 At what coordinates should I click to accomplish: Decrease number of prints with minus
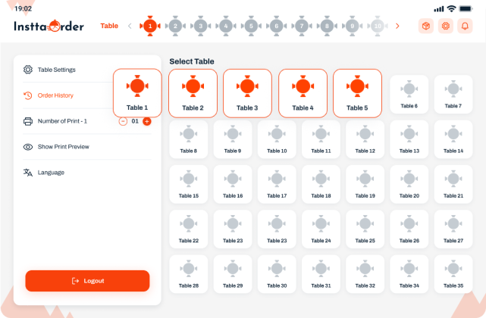(123, 121)
